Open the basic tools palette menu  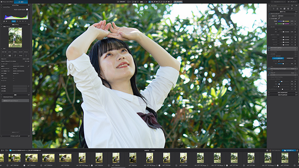296,12
